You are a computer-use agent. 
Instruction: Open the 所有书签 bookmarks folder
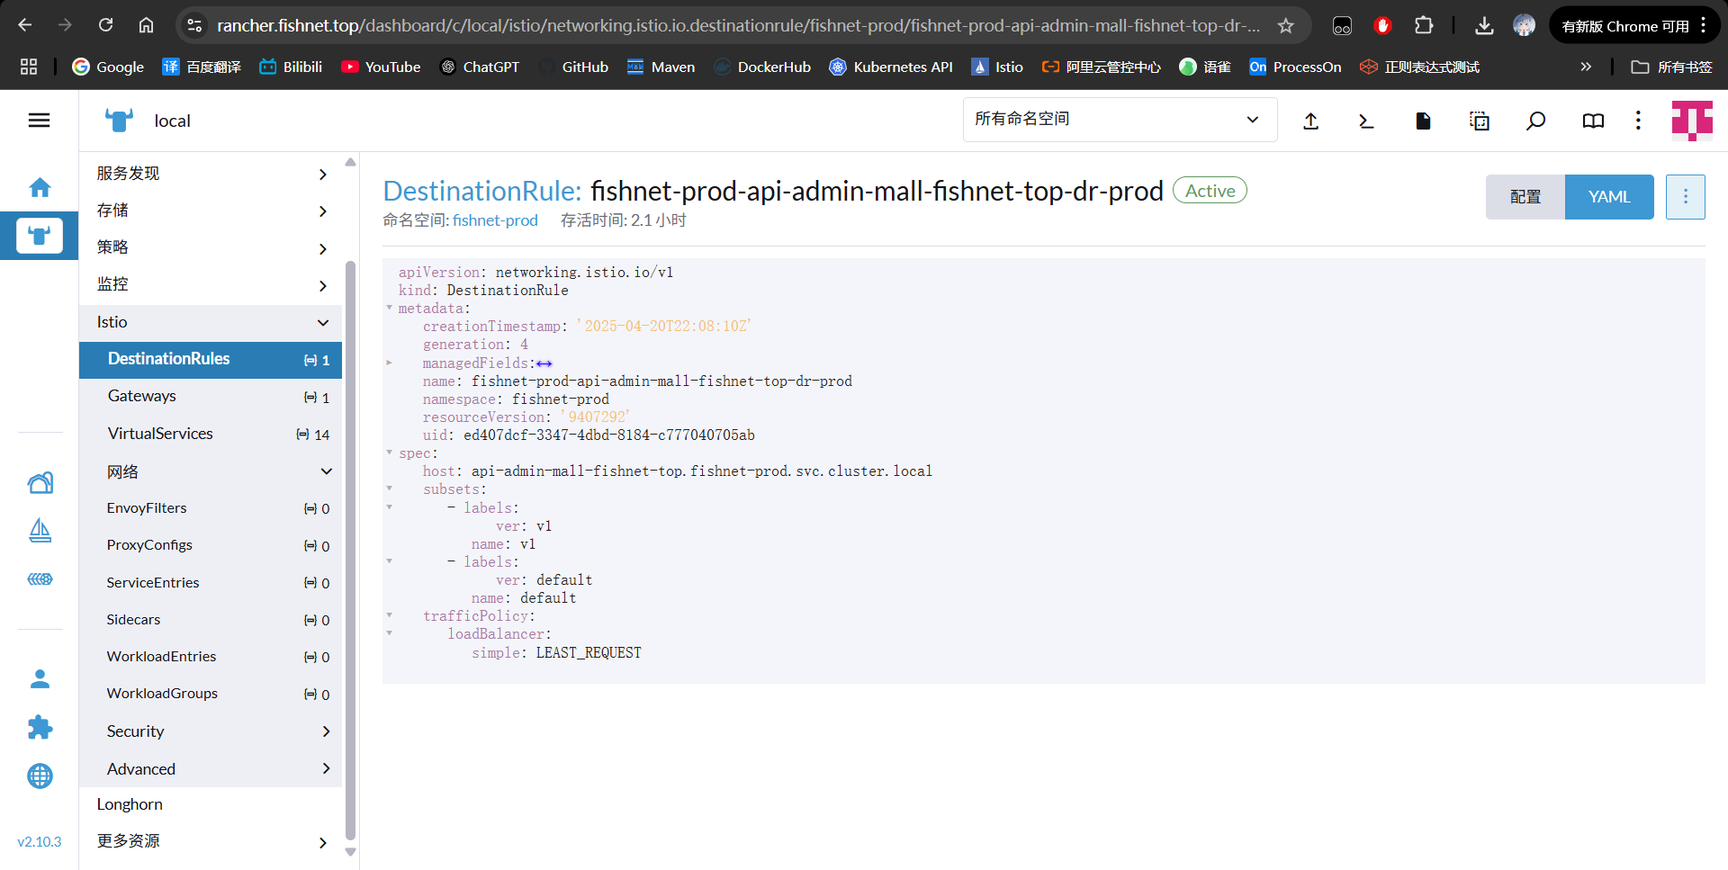coord(1671,67)
